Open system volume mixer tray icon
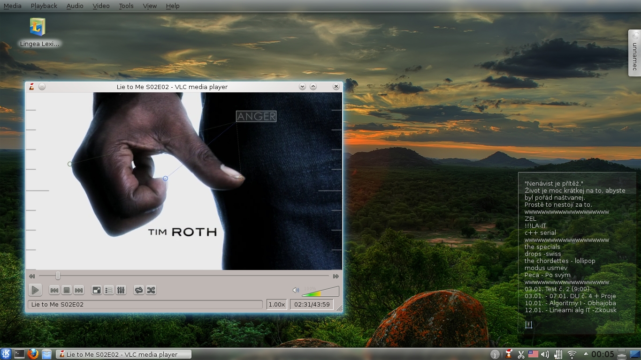 click(545, 354)
